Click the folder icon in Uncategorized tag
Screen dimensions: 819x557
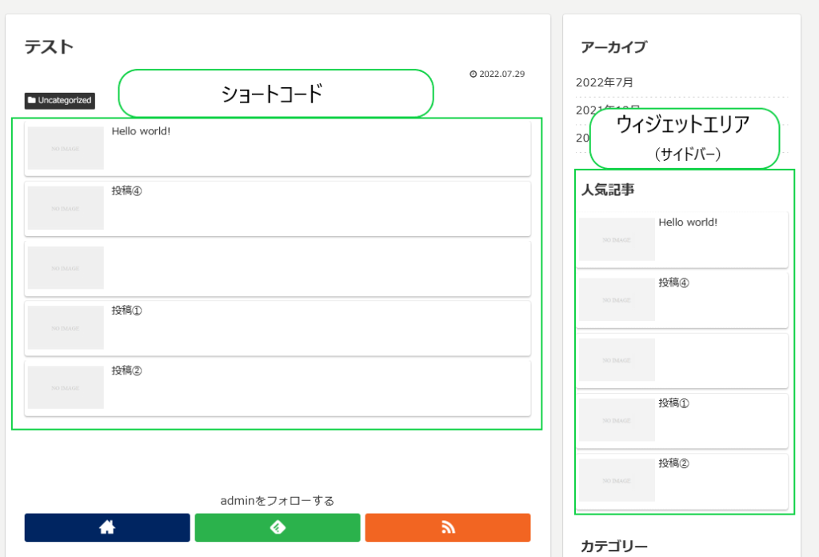[x=31, y=101]
